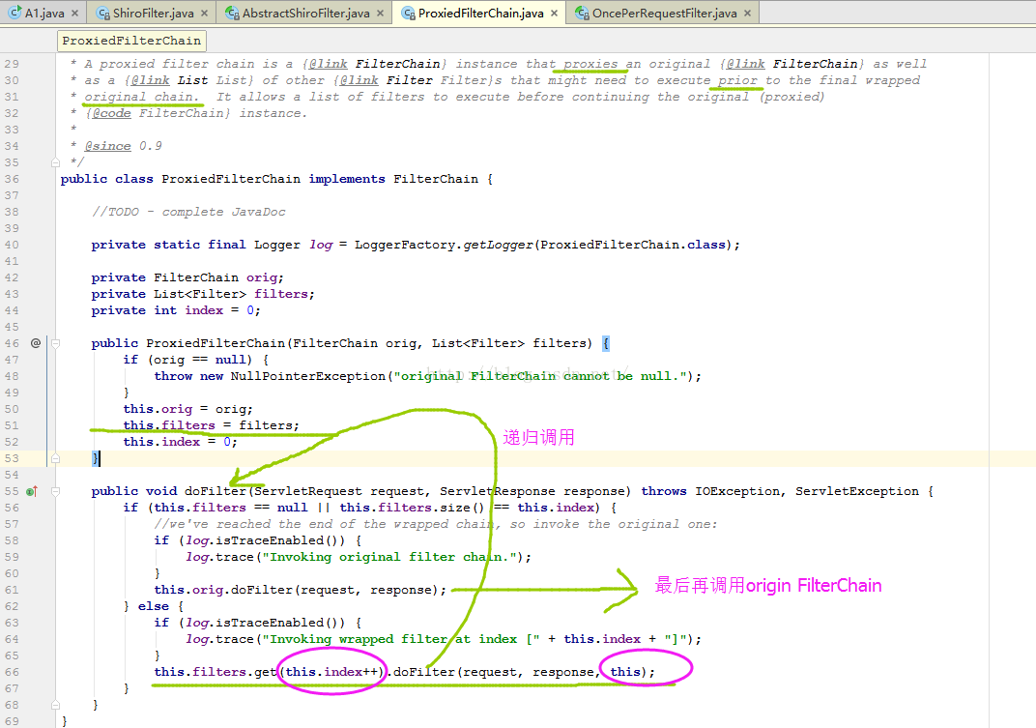
Task: Click line number 36 in the gutter
Action: click(12, 179)
